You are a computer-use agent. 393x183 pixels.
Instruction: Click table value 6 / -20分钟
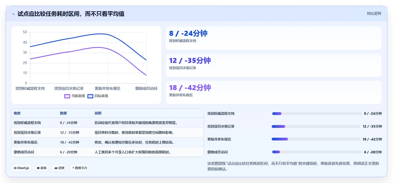pos(69,152)
